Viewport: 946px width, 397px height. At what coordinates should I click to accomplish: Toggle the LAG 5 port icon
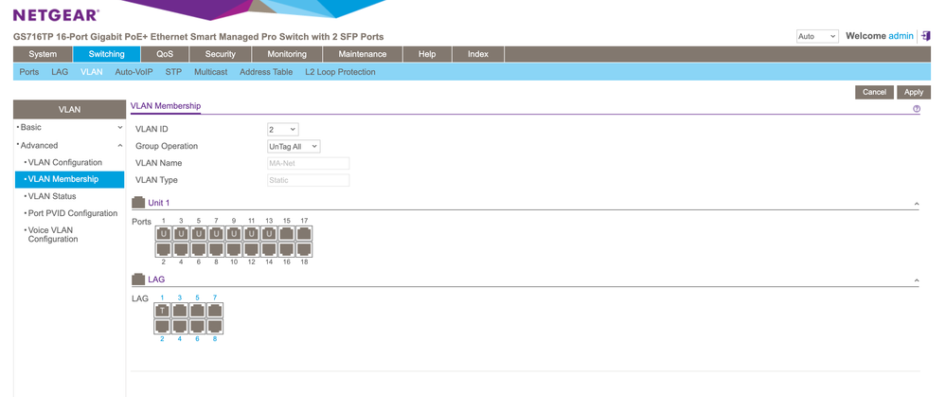coord(197,310)
